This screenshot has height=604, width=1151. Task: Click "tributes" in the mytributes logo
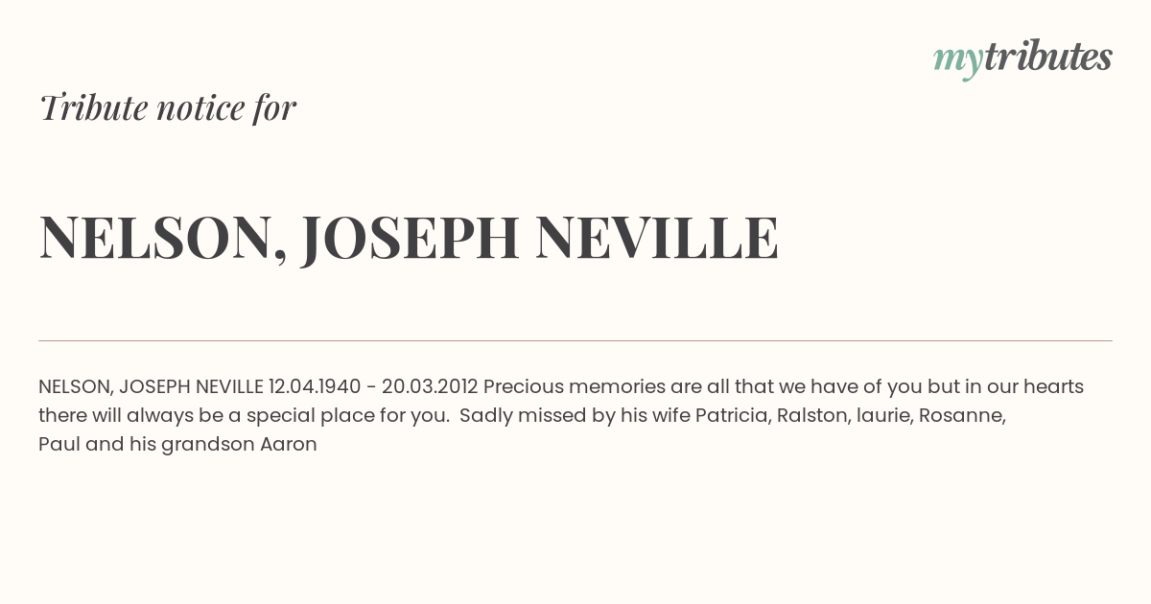1047,57
